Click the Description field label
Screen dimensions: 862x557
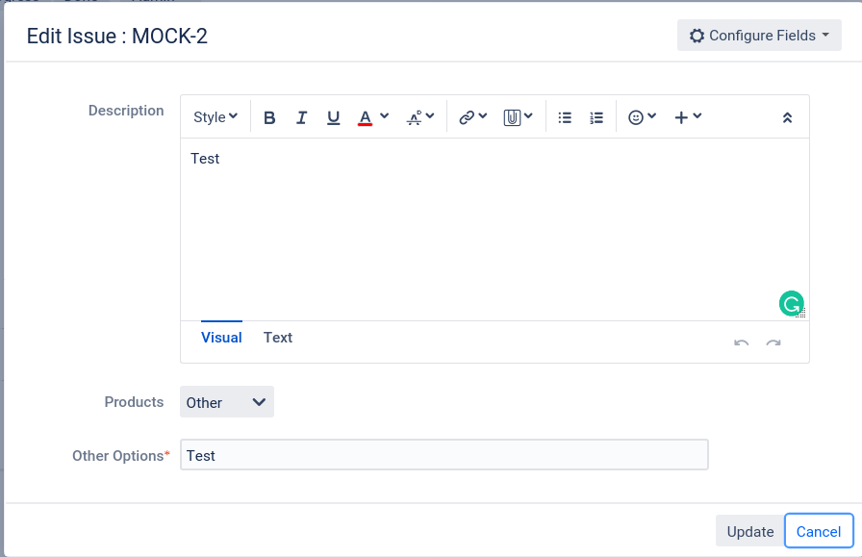(126, 111)
